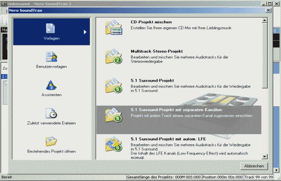The height and width of the screenshot is (181, 281).
Task: Click the 5.1 Surround-Projekt folder icon
Action: click(113, 86)
